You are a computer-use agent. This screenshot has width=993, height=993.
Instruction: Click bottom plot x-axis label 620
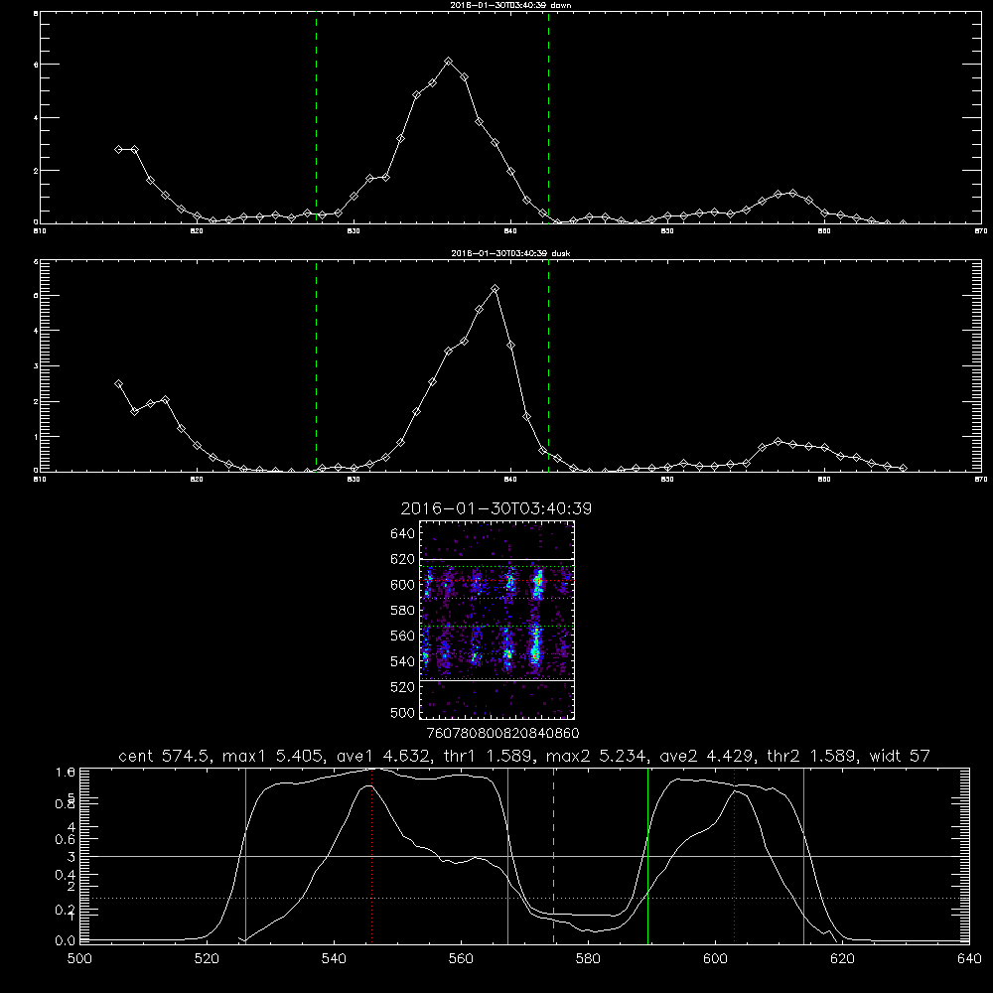pos(842,959)
